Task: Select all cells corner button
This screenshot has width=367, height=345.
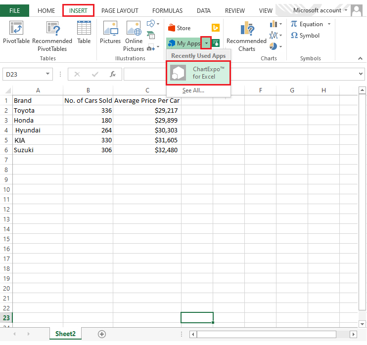Action: tap(8, 90)
